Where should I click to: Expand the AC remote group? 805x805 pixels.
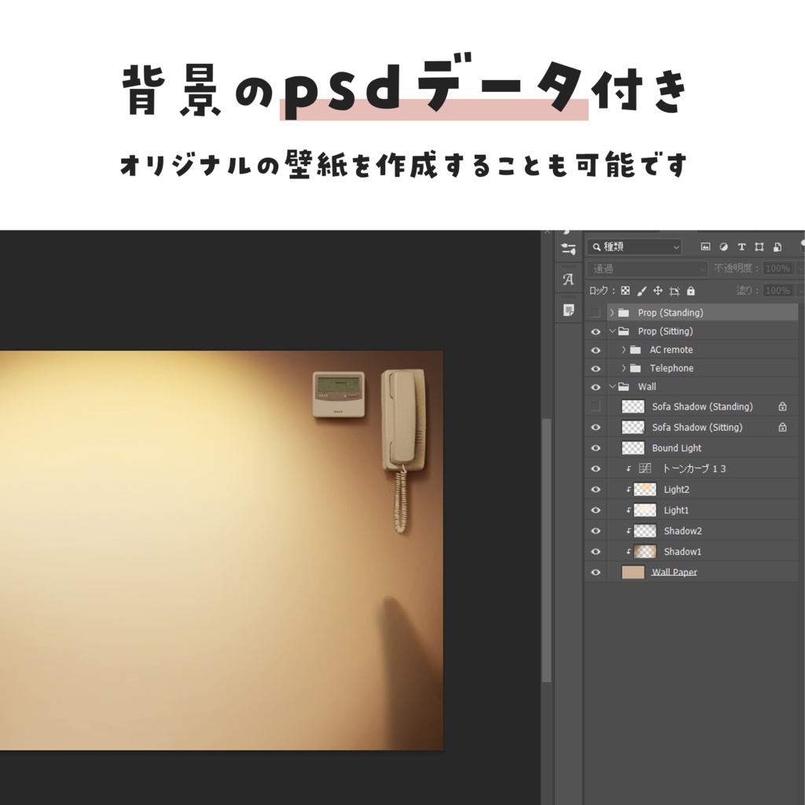pos(623,350)
